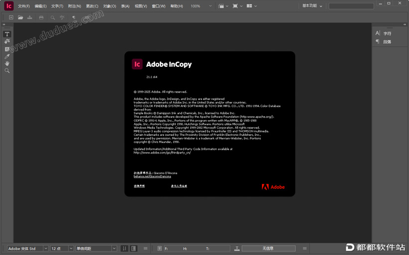Open the Arrange documents dropdown
Screen dimensions: 409x255
[252, 6]
